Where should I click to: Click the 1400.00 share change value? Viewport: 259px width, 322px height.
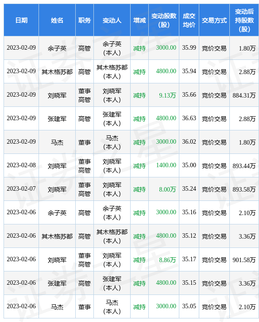click(166, 165)
